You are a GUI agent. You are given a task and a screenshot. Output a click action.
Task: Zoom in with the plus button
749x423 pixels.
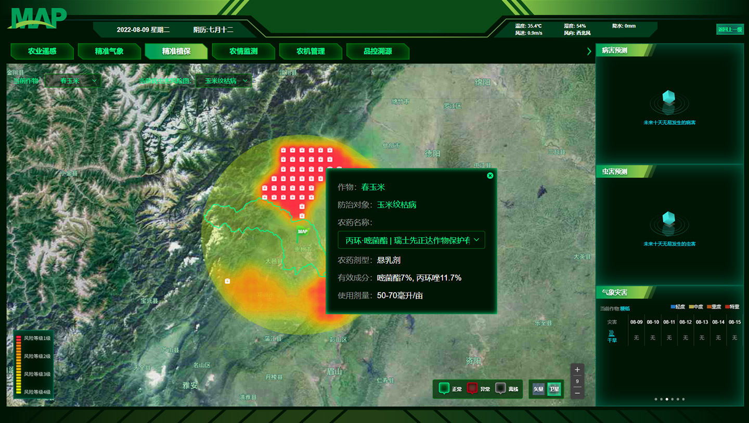point(577,369)
